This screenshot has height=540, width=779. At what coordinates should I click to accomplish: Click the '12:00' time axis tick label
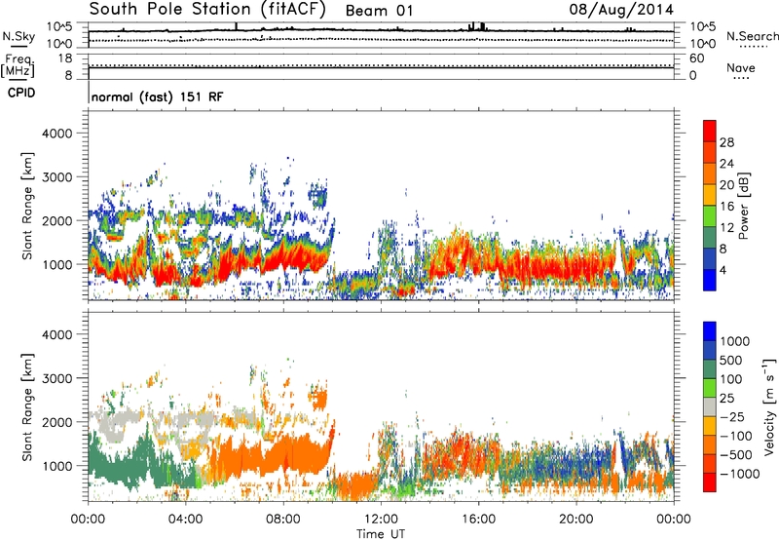click(x=381, y=520)
